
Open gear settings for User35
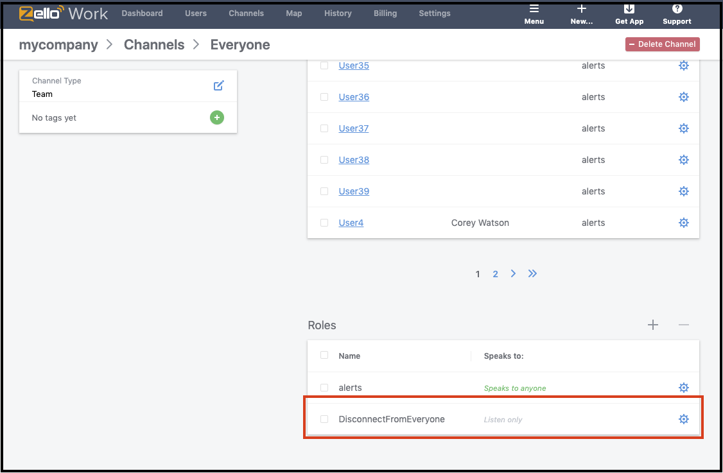click(x=684, y=65)
